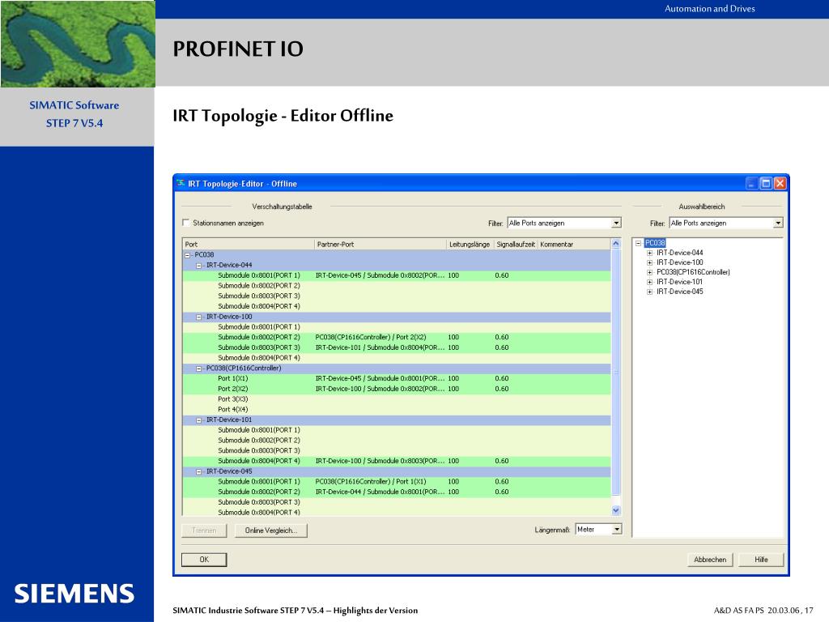The height and width of the screenshot is (622, 829).
Task: Select PC038 highlighted node in Auswahlbereich tree
Action: (x=654, y=243)
